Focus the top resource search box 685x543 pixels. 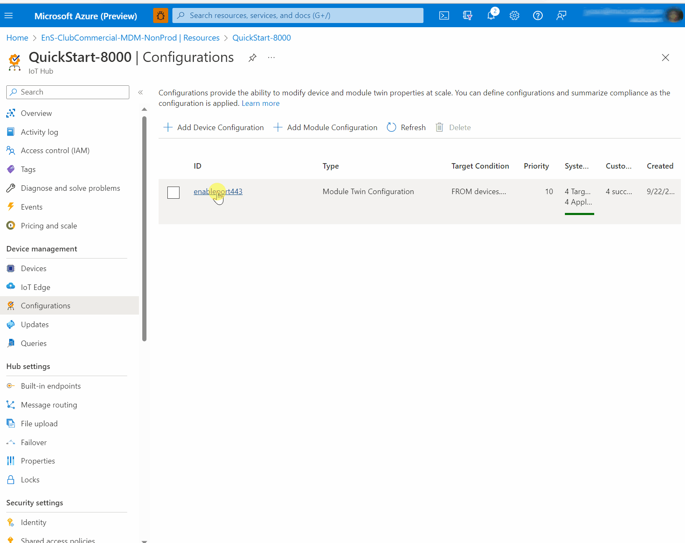pos(298,15)
